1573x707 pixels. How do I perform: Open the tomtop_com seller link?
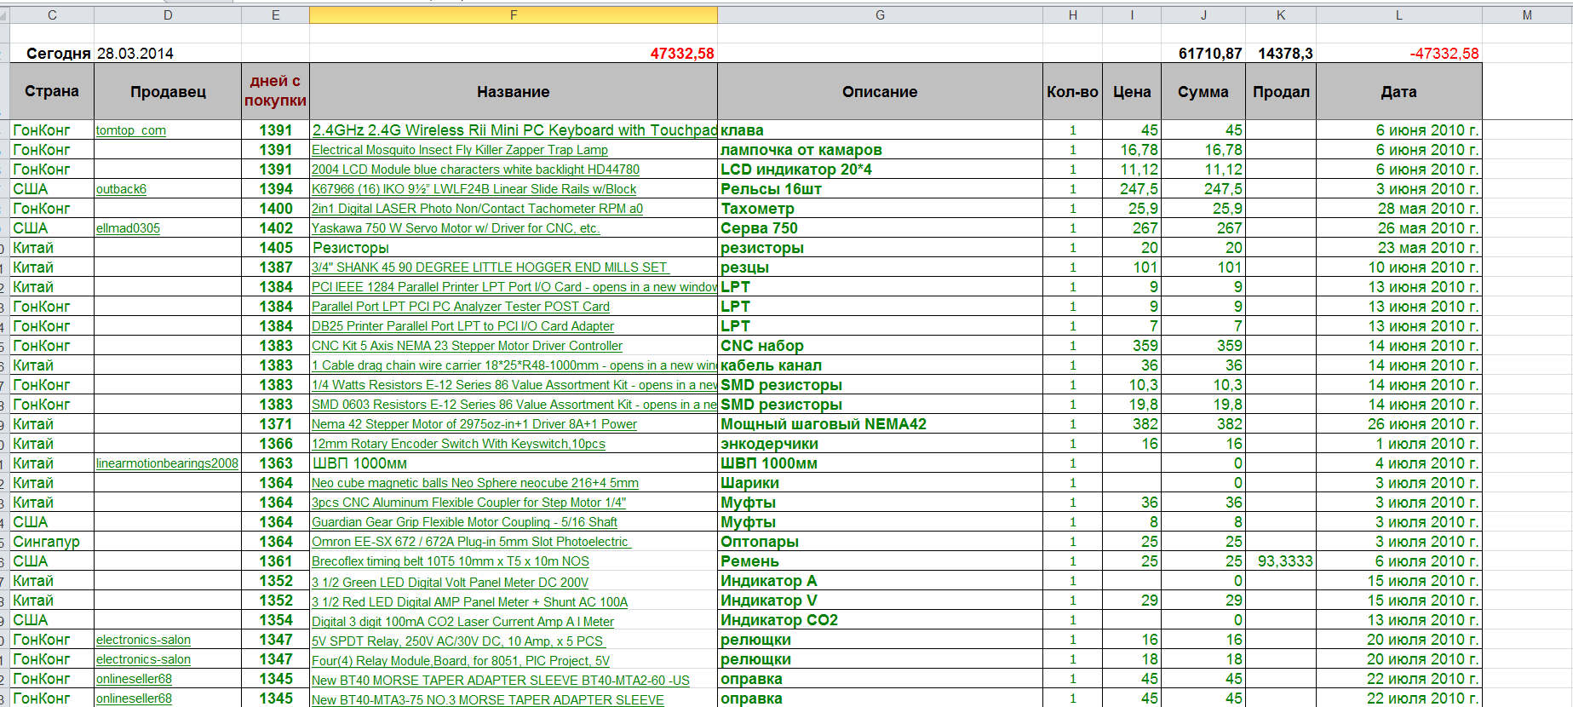pyautogui.click(x=131, y=130)
